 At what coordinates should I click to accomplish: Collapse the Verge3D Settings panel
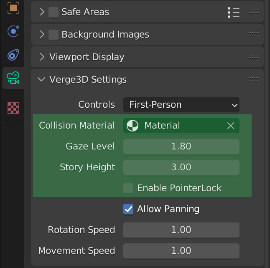[41, 79]
